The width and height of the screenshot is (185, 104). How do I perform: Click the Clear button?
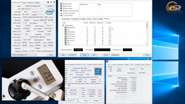click(84, 55)
